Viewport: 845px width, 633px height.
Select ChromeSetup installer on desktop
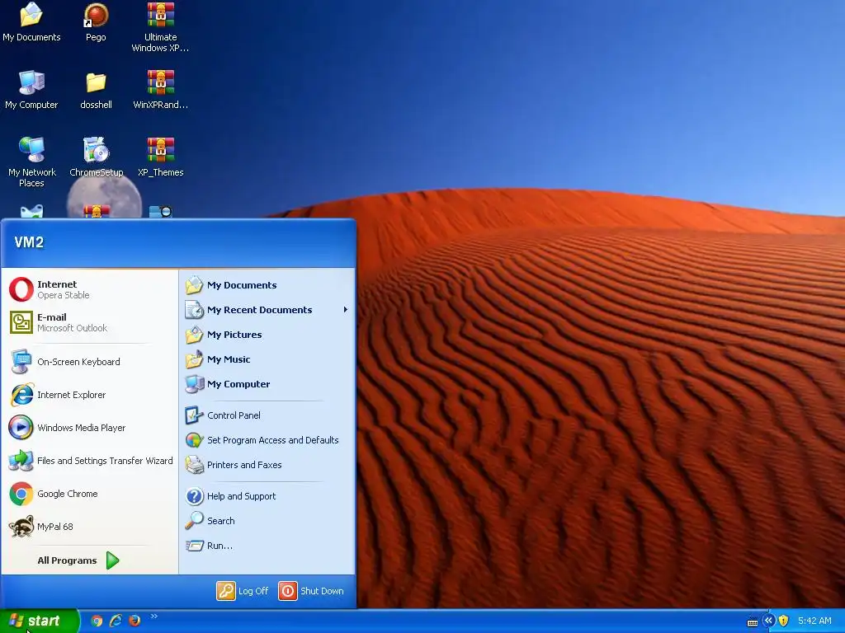(x=96, y=157)
